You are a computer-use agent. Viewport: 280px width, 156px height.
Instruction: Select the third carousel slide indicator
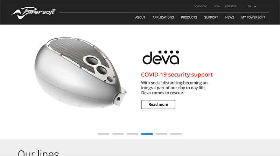coord(133,134)
